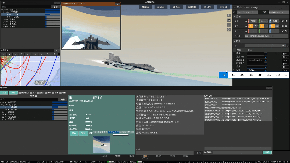The height and width of the screenshot is (163, 290).
Task: Click the plus icon at the viewport's right edge
Action: tap(229, 16)
